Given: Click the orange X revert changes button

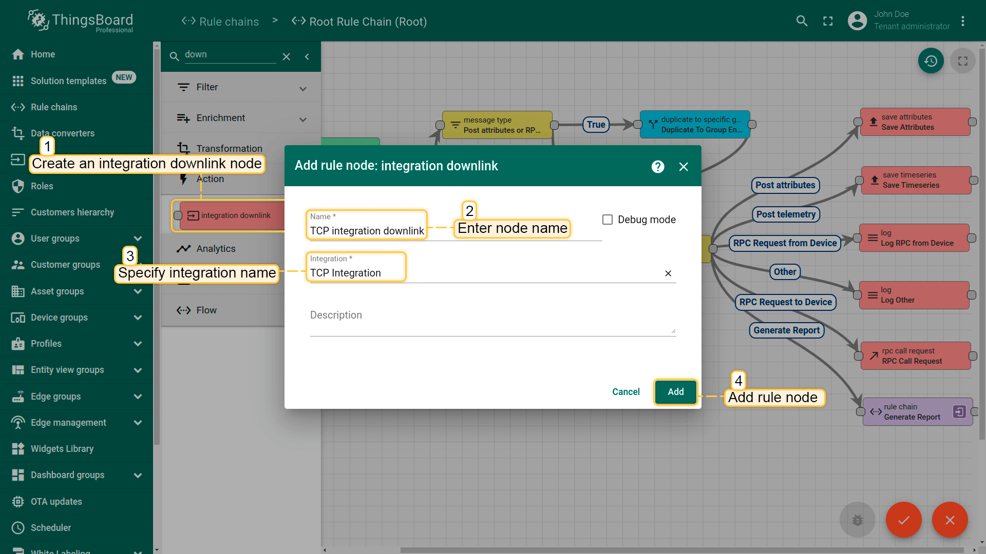Looking at the screenshot, I should click(950, 520).
